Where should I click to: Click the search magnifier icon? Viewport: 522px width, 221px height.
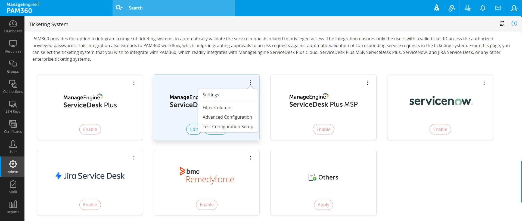point(119,8)
